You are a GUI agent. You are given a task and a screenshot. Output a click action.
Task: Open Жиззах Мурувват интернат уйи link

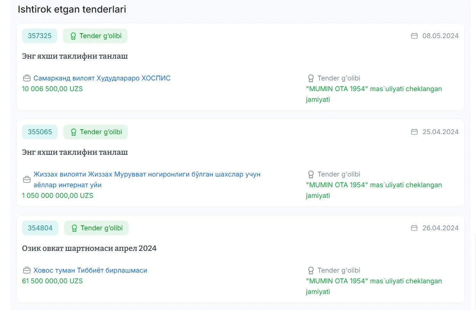coord(147,180)
